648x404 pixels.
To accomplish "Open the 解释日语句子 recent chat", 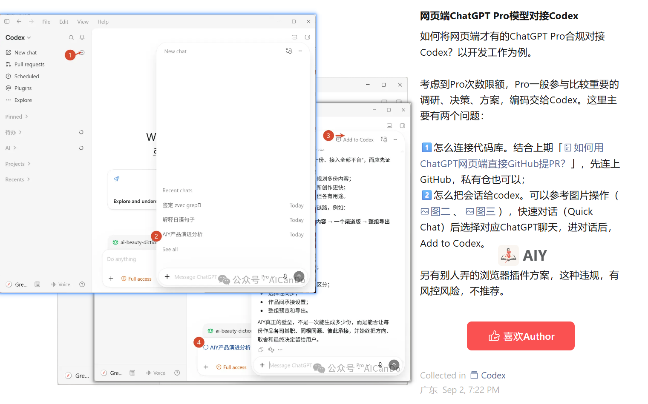I will pos(233,220).
